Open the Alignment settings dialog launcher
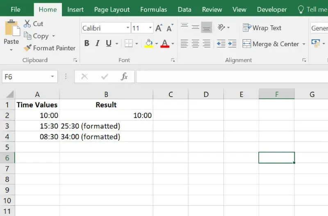The height and width of the screenshot is (216, 328). 304,60
